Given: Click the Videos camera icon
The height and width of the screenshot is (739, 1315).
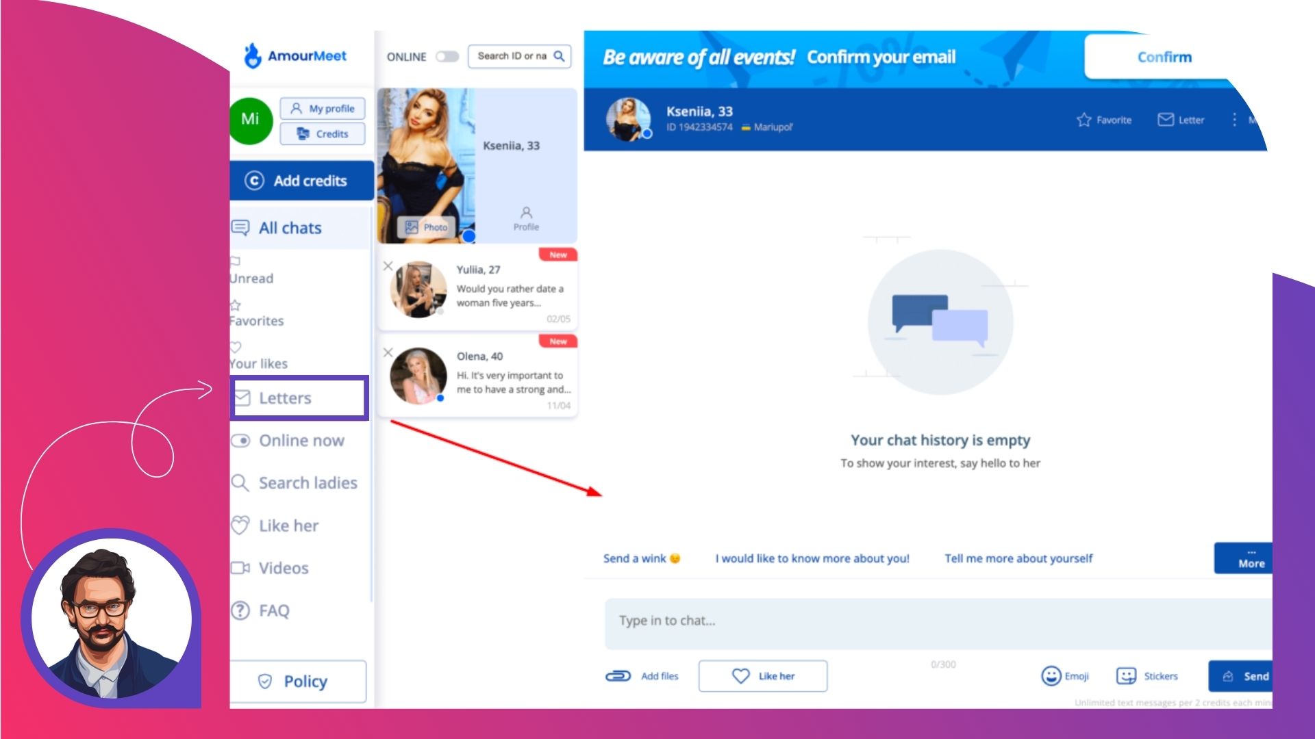Looking at the screenshot, I should 240,567.
